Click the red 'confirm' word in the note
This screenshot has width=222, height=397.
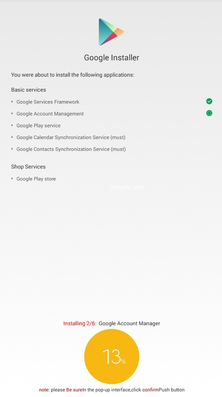pos(151,390)
